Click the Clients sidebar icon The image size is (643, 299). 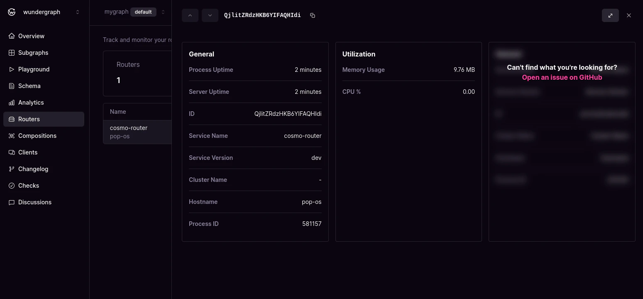point(12,152)
